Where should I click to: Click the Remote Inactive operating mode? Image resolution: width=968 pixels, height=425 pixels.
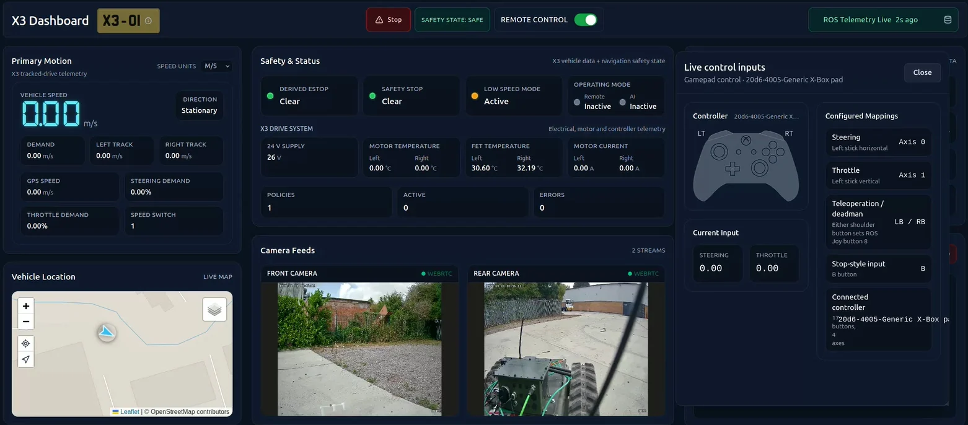592,102
